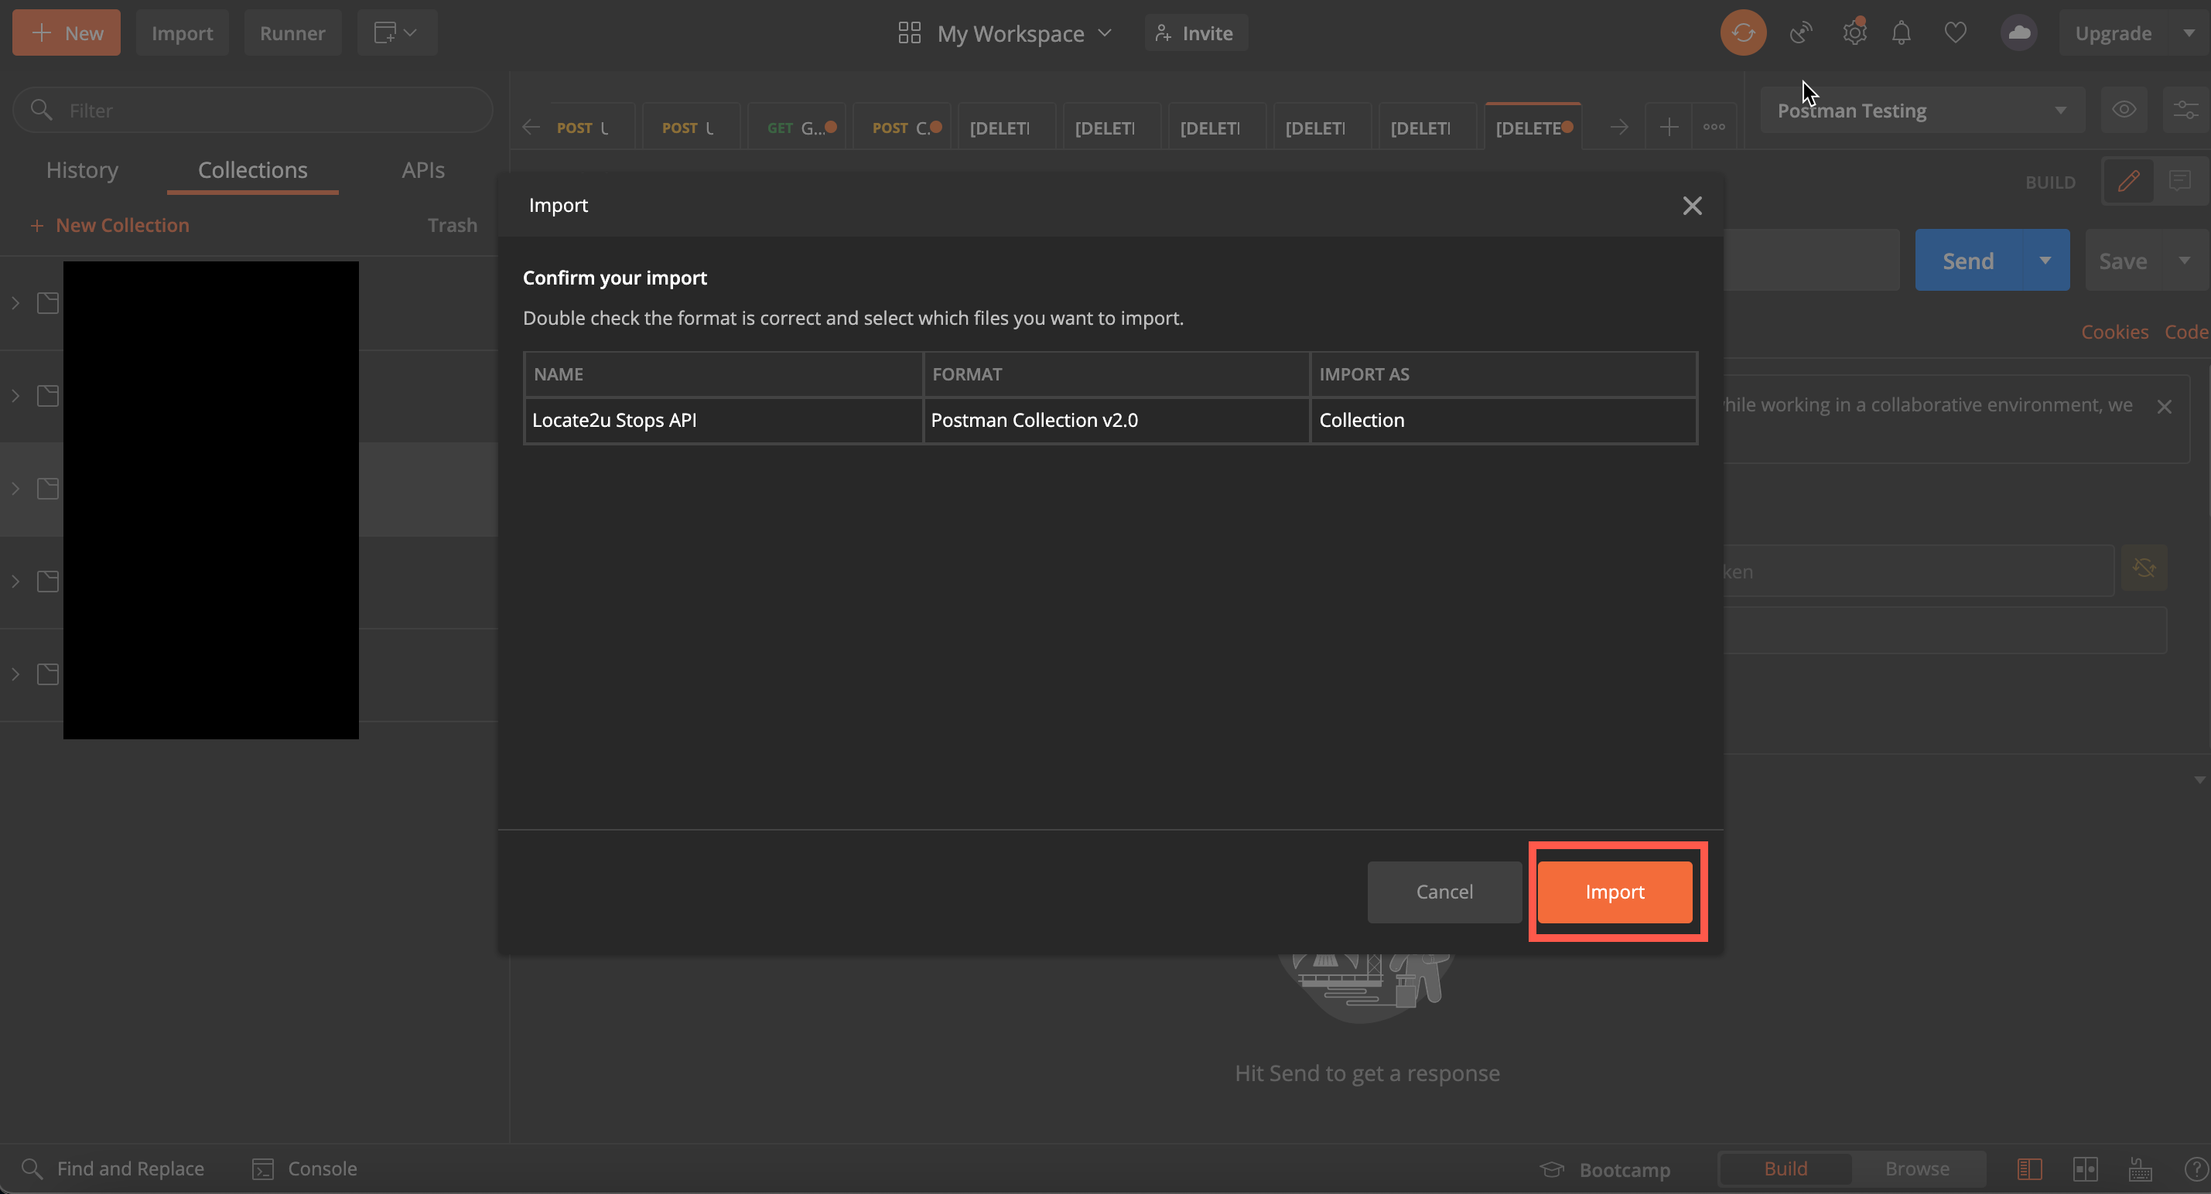Open the Send button dropdown arrow

(2045, 260)
